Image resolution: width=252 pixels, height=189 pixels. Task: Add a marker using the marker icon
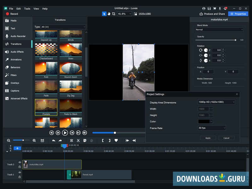point(116,141)
